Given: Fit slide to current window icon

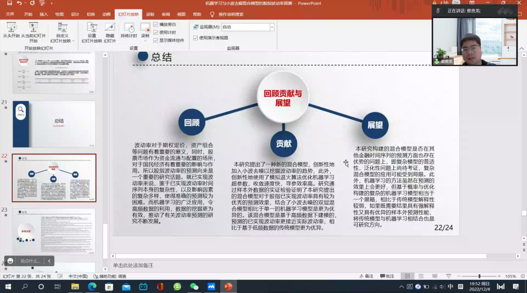Looking at the screenshot, I should (x=523, y=276).
